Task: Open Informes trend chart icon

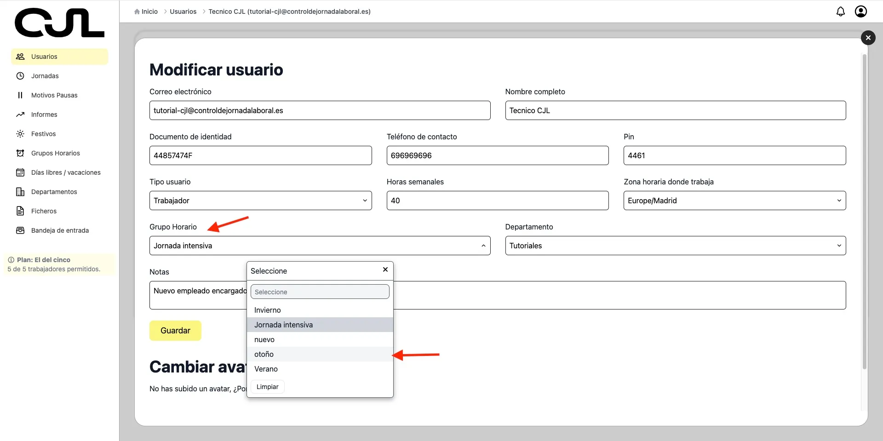Action: 20,115
